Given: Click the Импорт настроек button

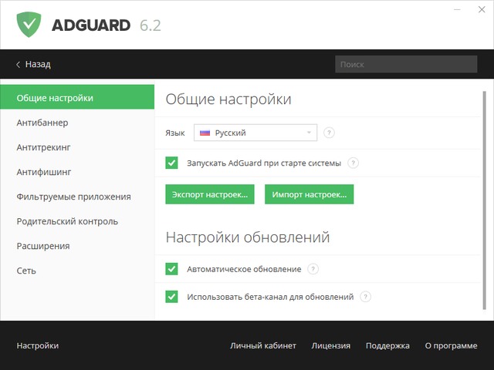Looking at the screenshot, I should [309, 194].
